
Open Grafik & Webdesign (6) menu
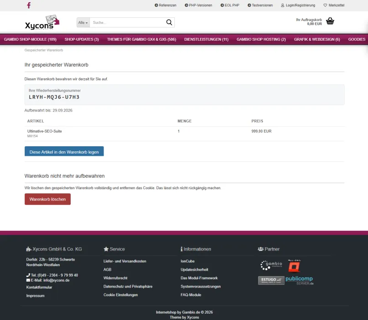pyautogui.click(x=317, y=39)
